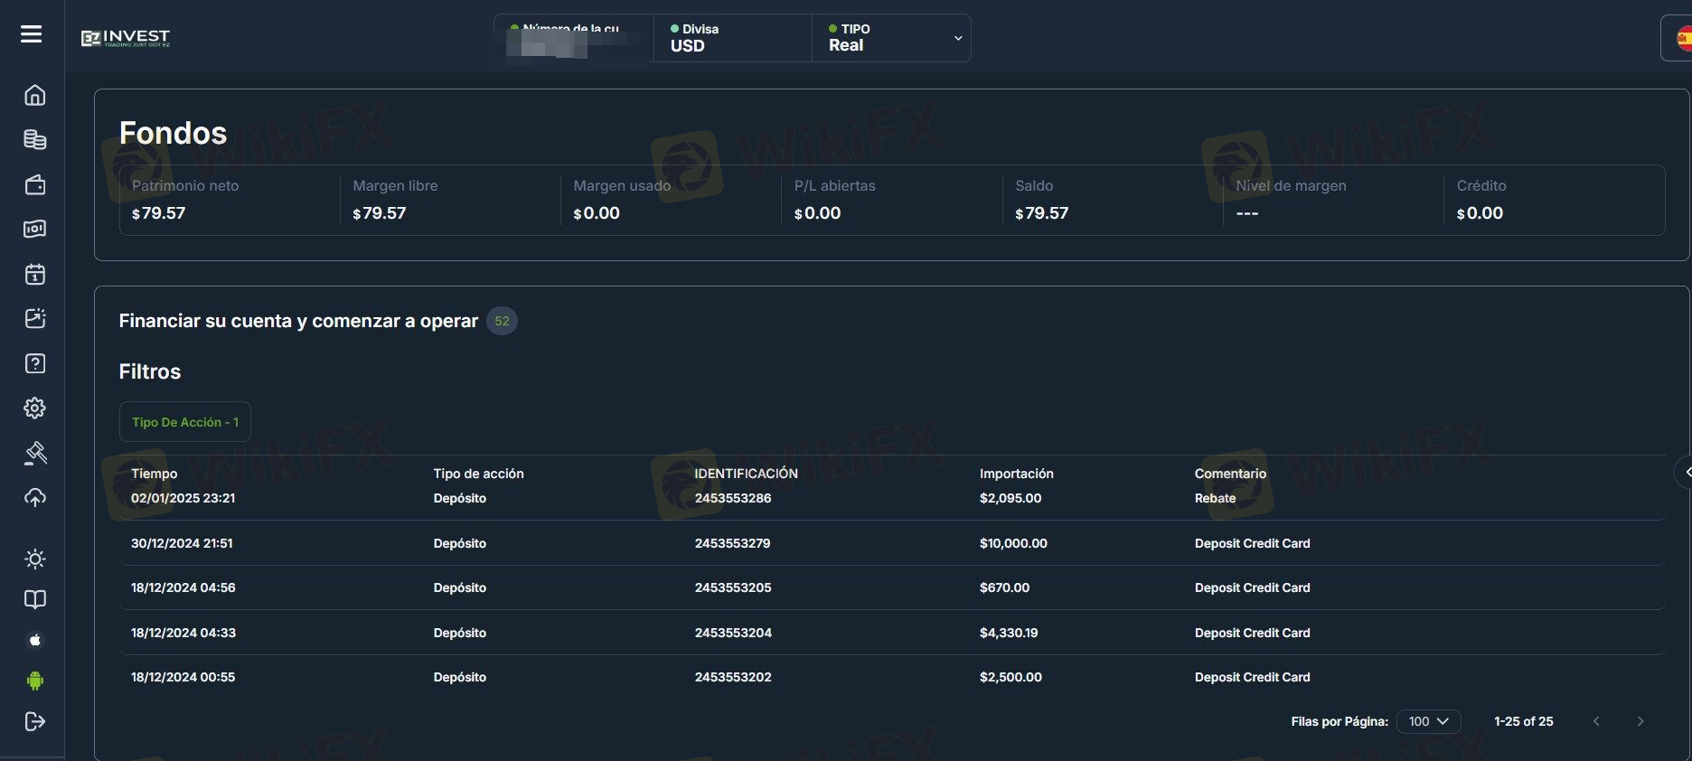Open the rows per page dropdown
Viewport: 1692px width, 761px height.
coord(1428,721)
